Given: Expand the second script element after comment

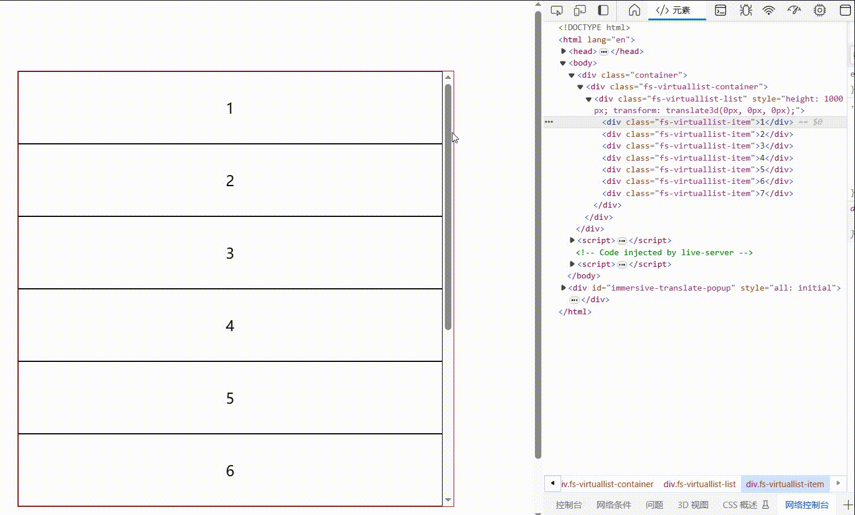Looking at the screenshot, I should coord(572,264).
